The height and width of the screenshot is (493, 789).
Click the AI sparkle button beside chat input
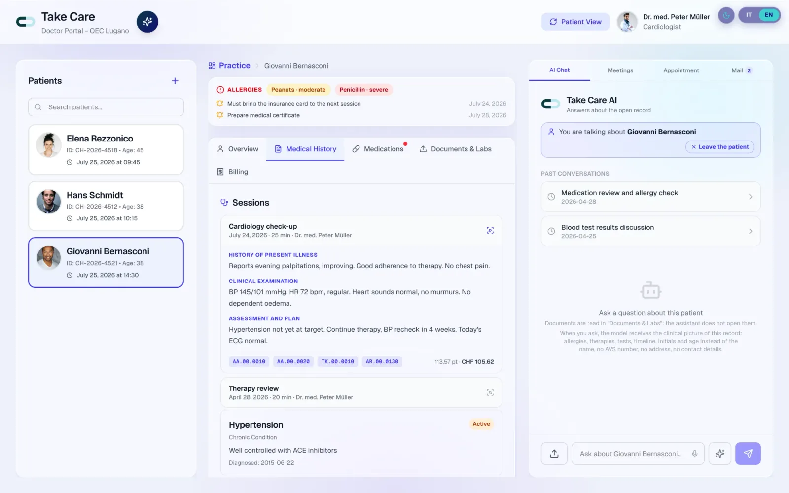pyautogui.click(x=720, y=454)
